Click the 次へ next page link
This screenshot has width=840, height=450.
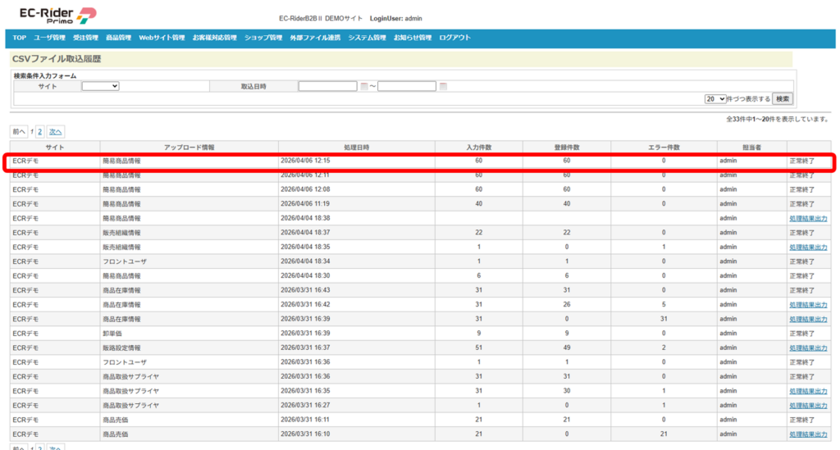55,131
